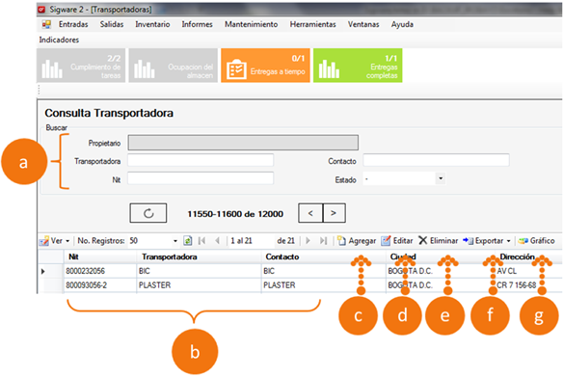Click the grid reload icon next to registros
The image size is (563, 377).
click(187, 241)
